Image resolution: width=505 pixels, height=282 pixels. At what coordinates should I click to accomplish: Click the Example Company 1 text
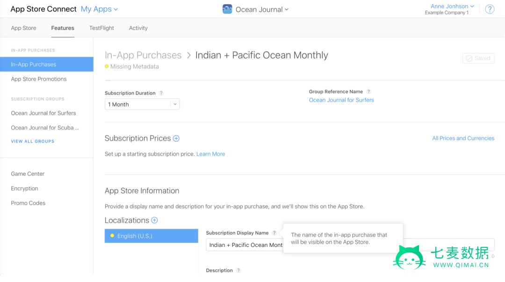(x=447, y=13)
